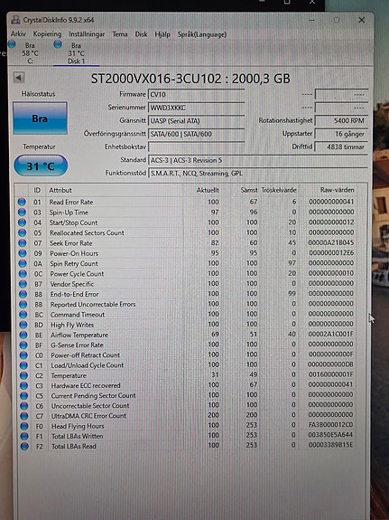Click the Total LBAs Read status orb
Image resolution: width=389 pixels, height=520 pixels.
point(24,447)
